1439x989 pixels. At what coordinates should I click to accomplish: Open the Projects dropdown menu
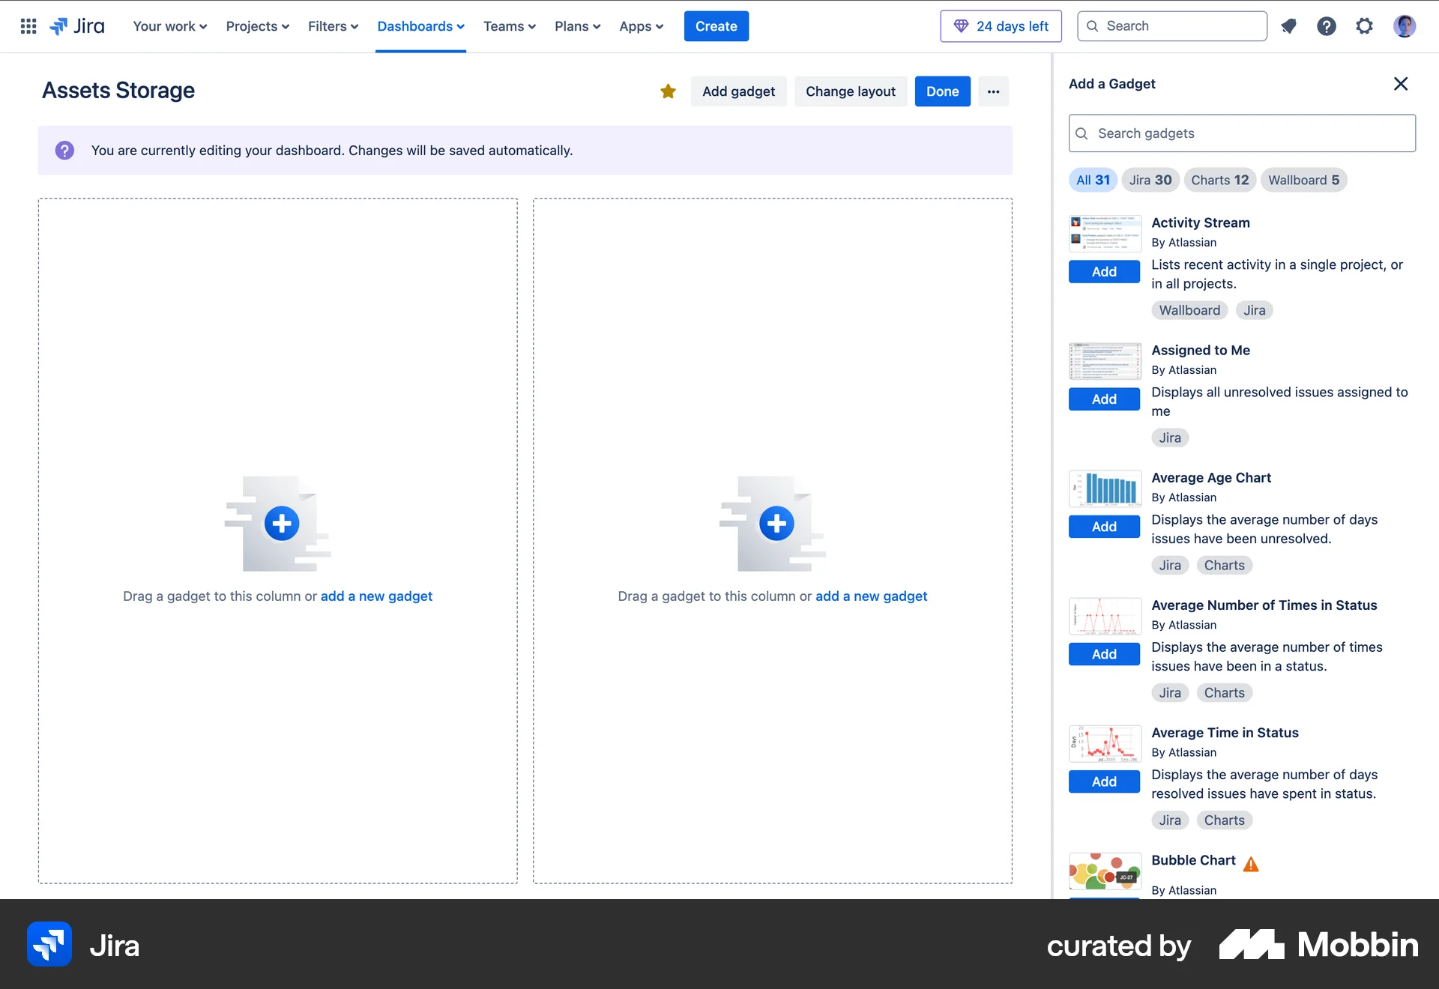256,25
